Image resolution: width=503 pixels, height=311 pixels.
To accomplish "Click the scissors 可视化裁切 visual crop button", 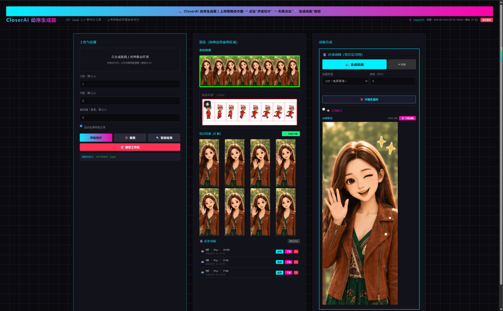I will pyautogui.click(x=369, y=99).
